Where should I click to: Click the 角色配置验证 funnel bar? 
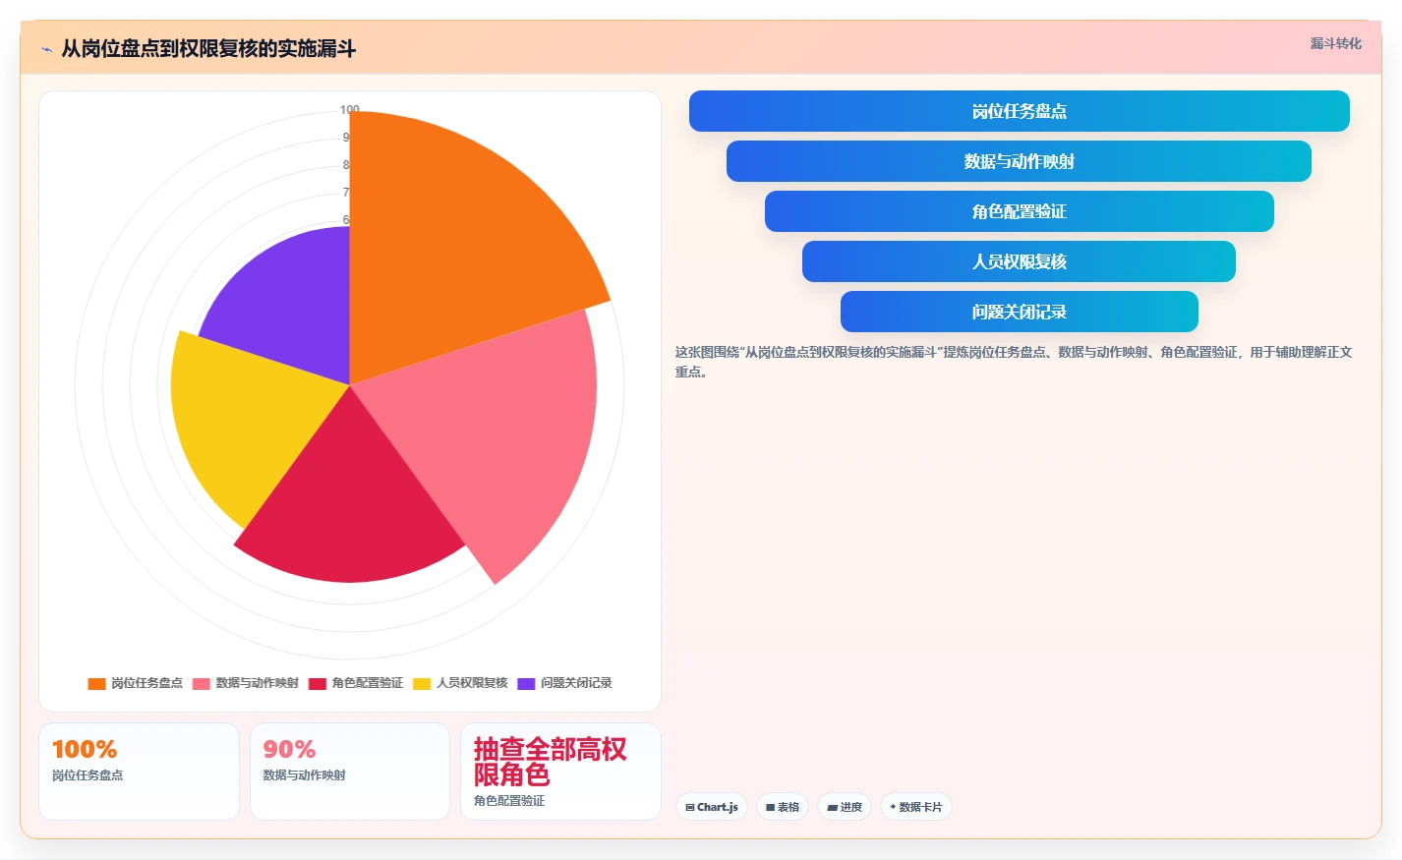click(1019, 211)
